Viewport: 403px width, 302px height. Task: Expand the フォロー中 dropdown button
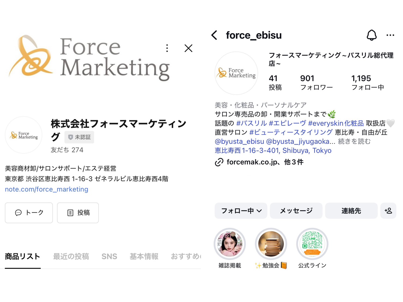[241, 211]
